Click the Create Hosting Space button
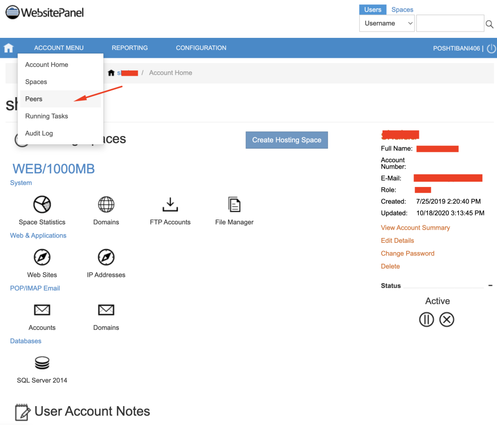Screen dimensions: 497x425 click(x=286, y=140)
